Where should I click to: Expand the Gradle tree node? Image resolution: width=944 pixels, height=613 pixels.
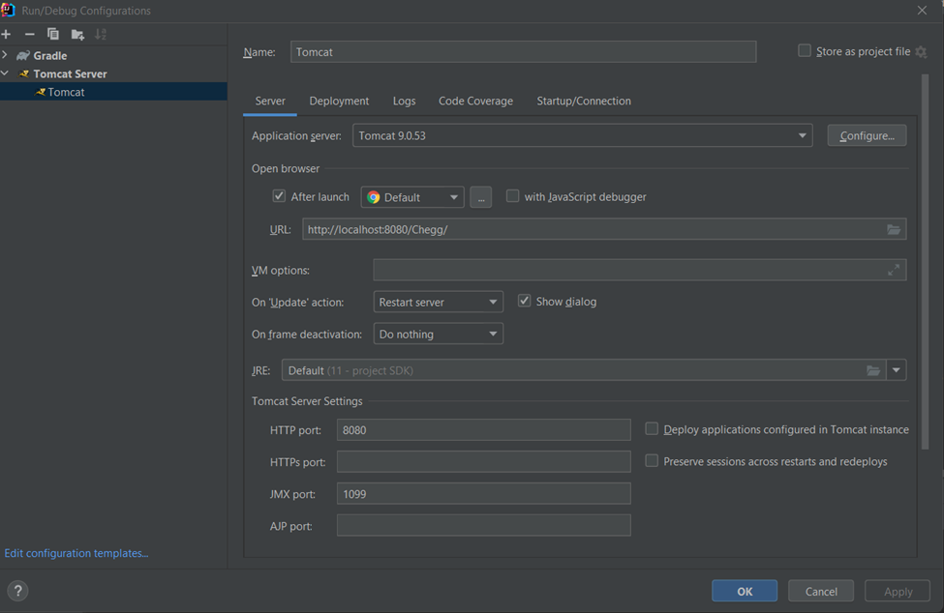coord(5,55)
